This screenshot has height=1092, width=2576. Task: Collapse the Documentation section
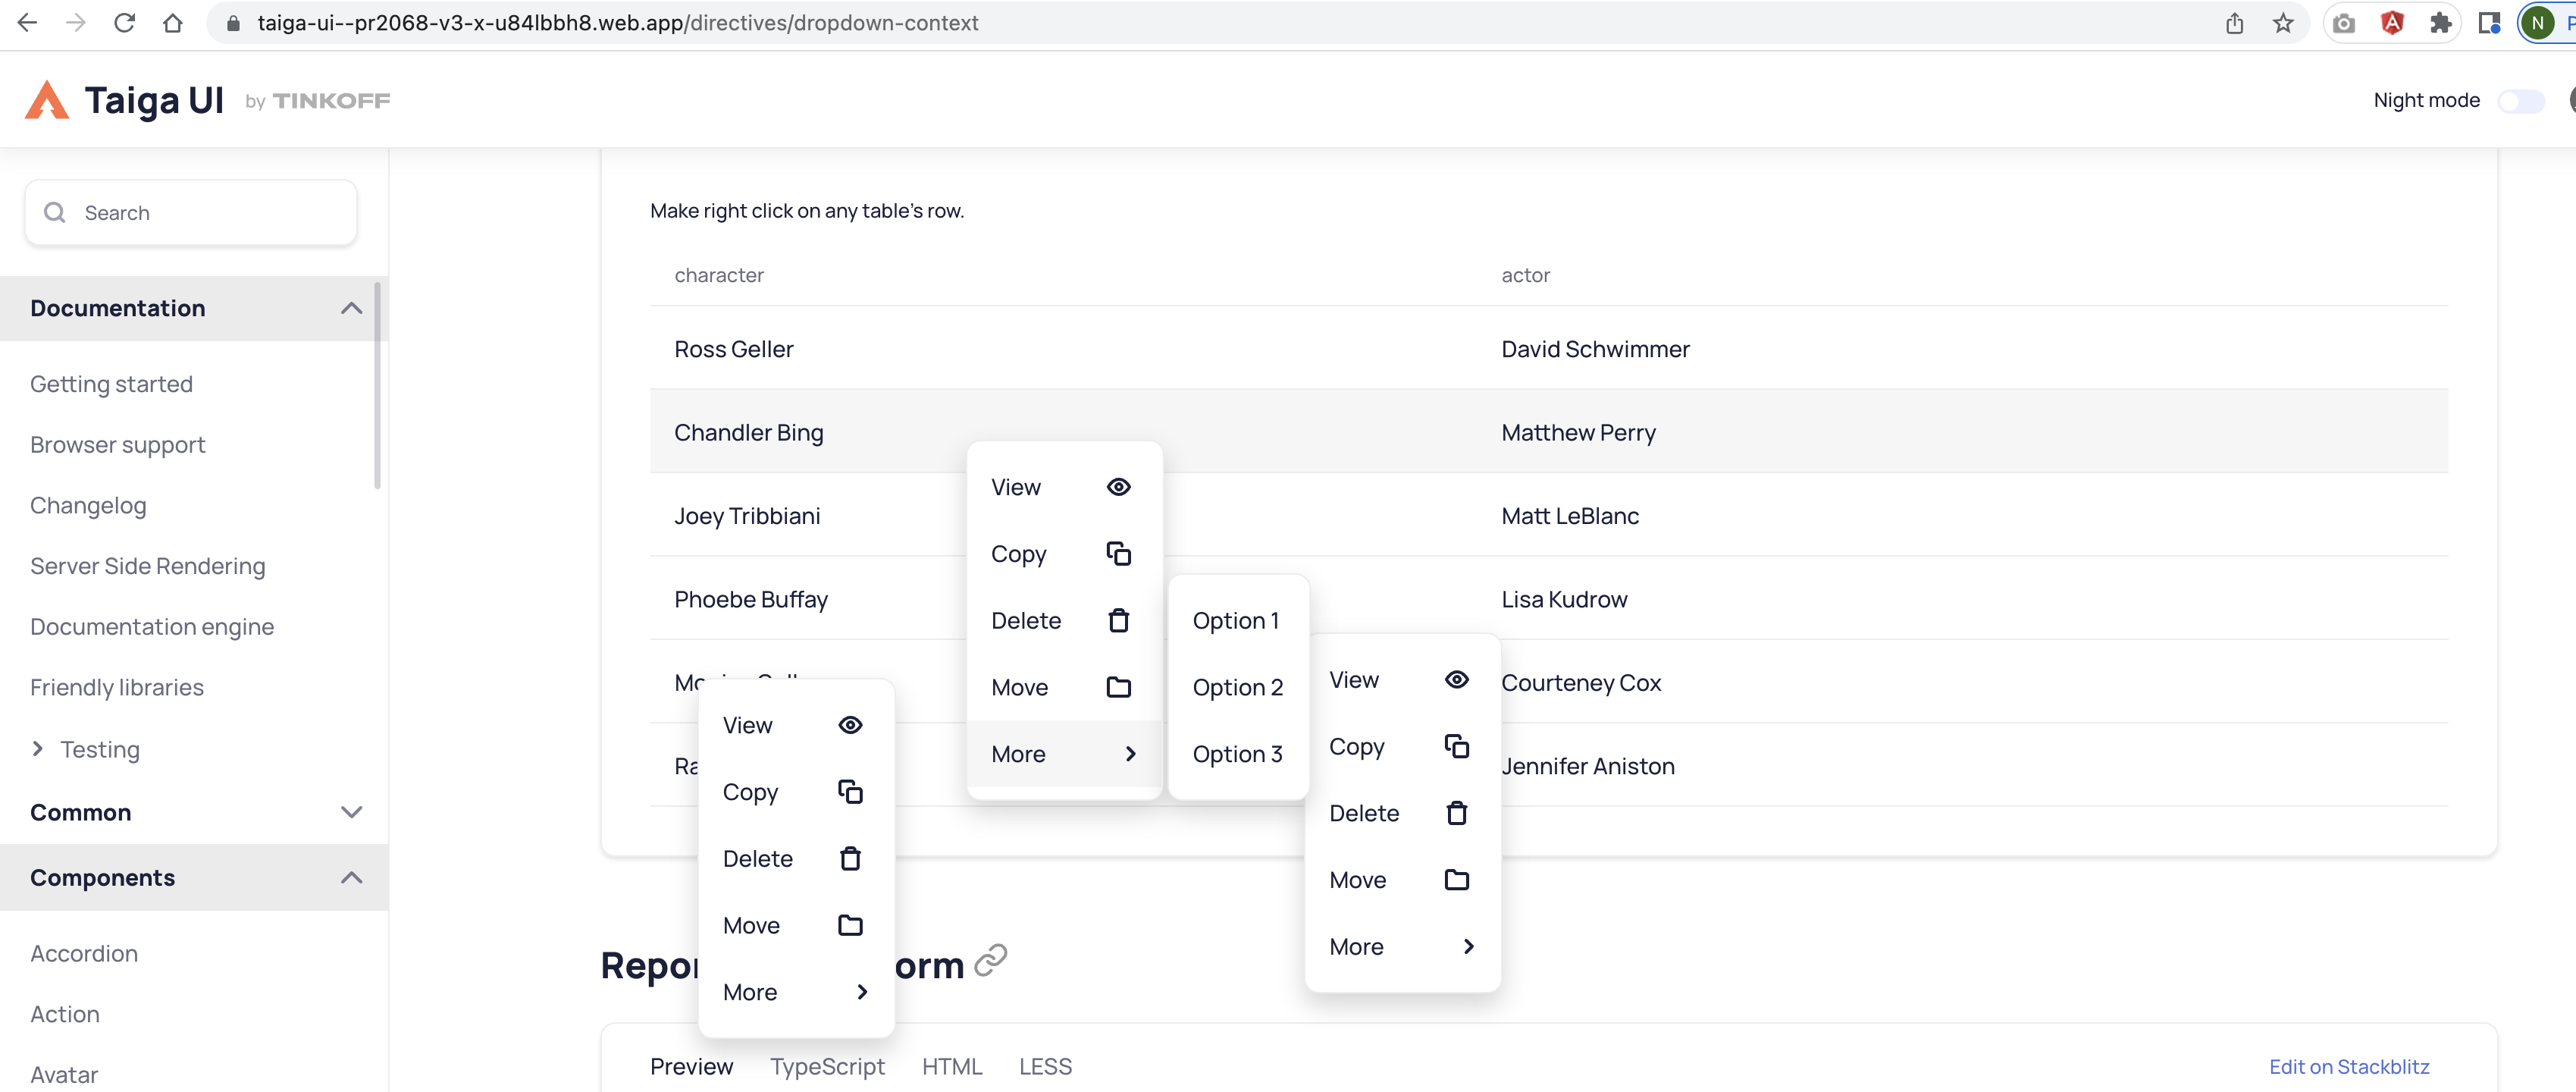click(351, 308)
